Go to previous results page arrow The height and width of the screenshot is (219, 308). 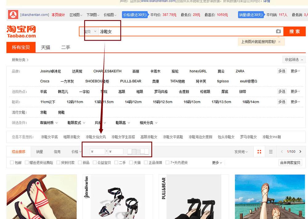pos(282,152)
